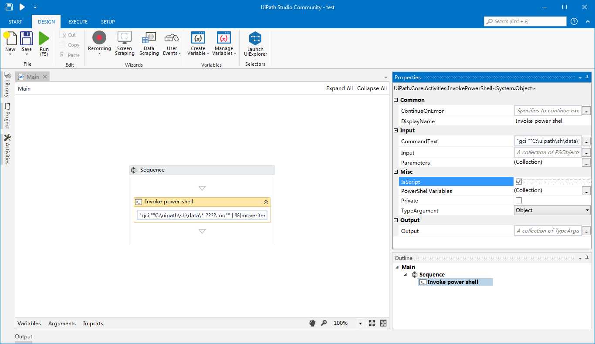Collapse the Common property category
595x344 pixels.
click(396, 100)
